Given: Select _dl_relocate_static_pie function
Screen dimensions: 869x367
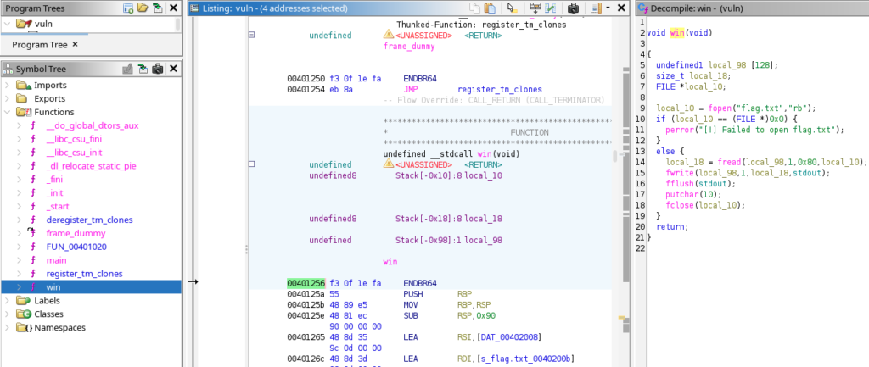Looking at the screenshot, I should (91, 166).
